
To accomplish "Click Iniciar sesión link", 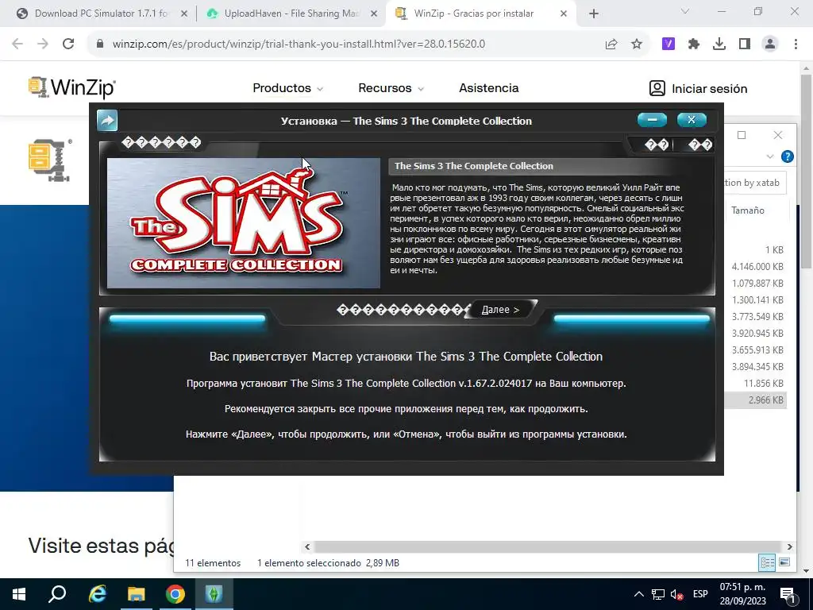I will 698,89.
